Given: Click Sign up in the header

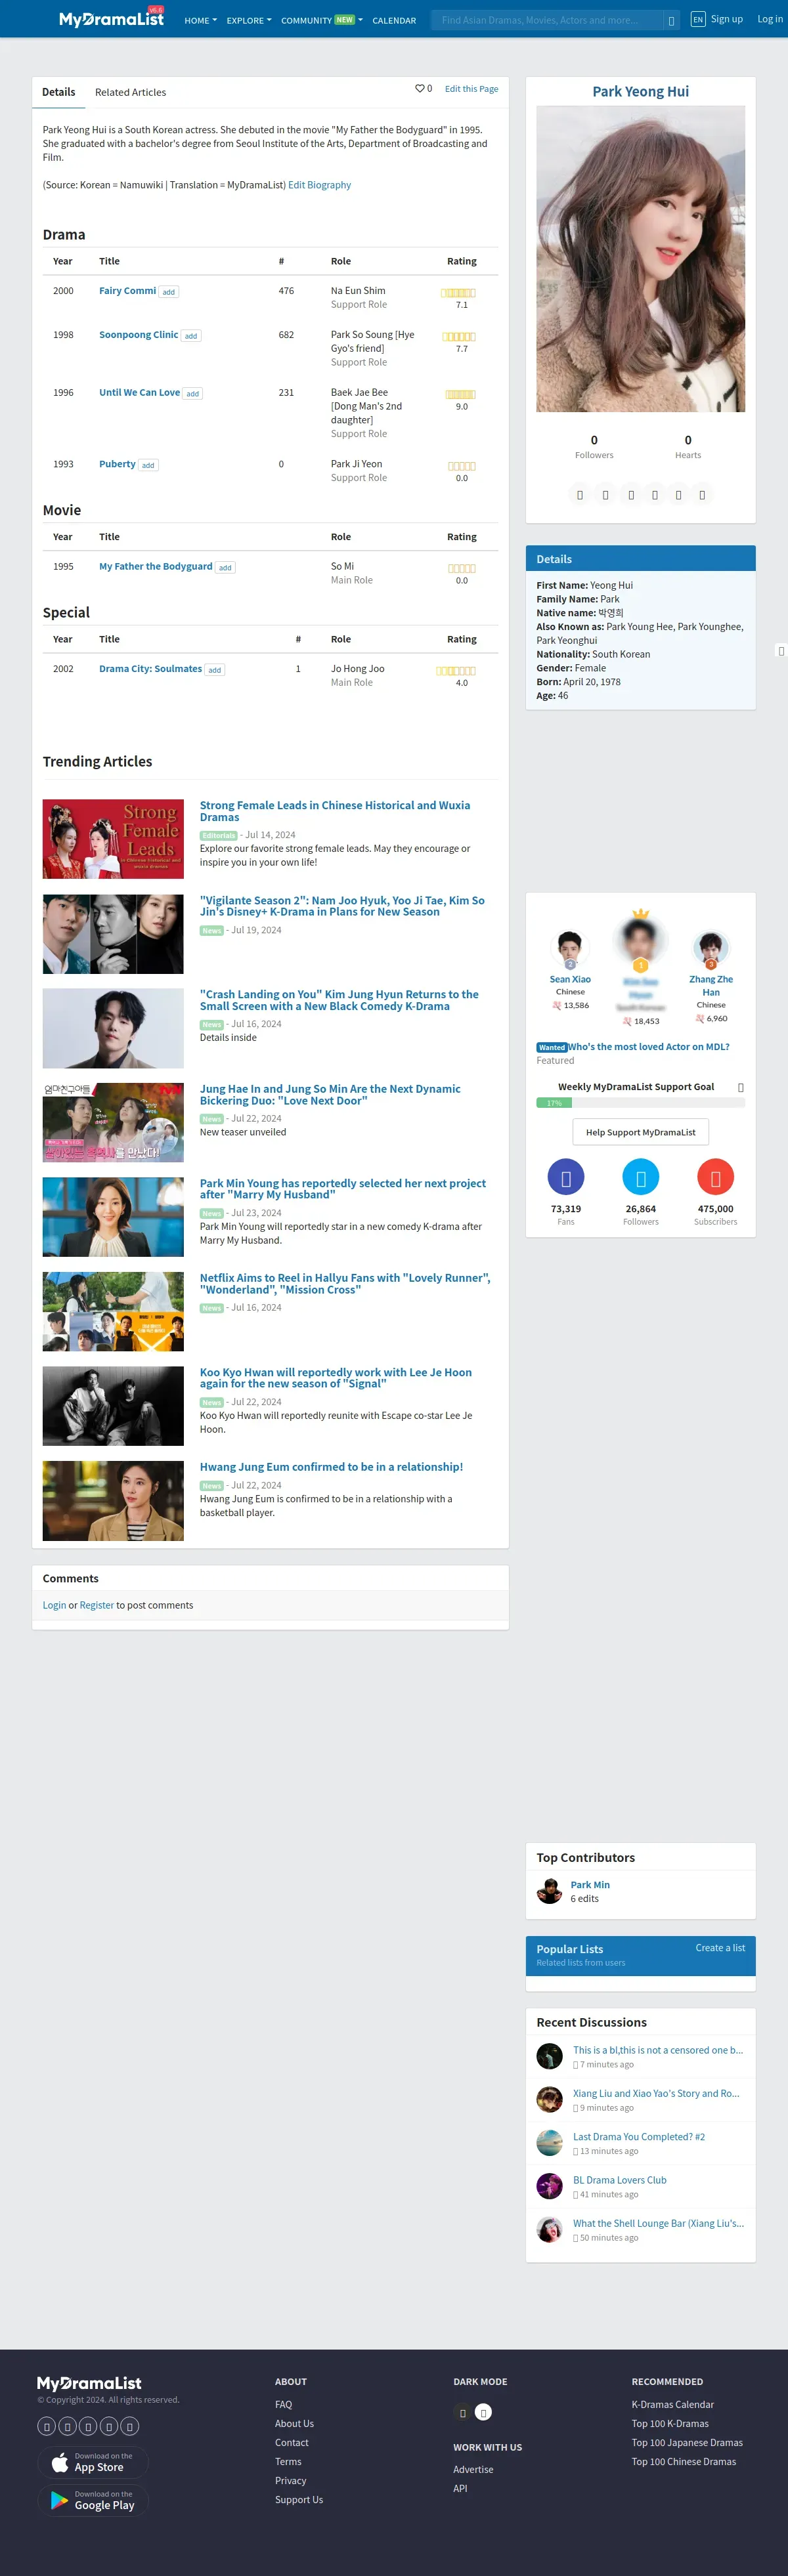Looking at the screenshot, I should click(x=727, y=19).
